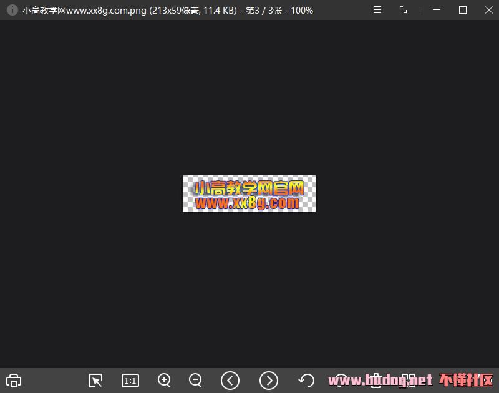Maximize the image viewer window
Image resolution: width=499 pixels, height=393 pixels.
[463, 10]
